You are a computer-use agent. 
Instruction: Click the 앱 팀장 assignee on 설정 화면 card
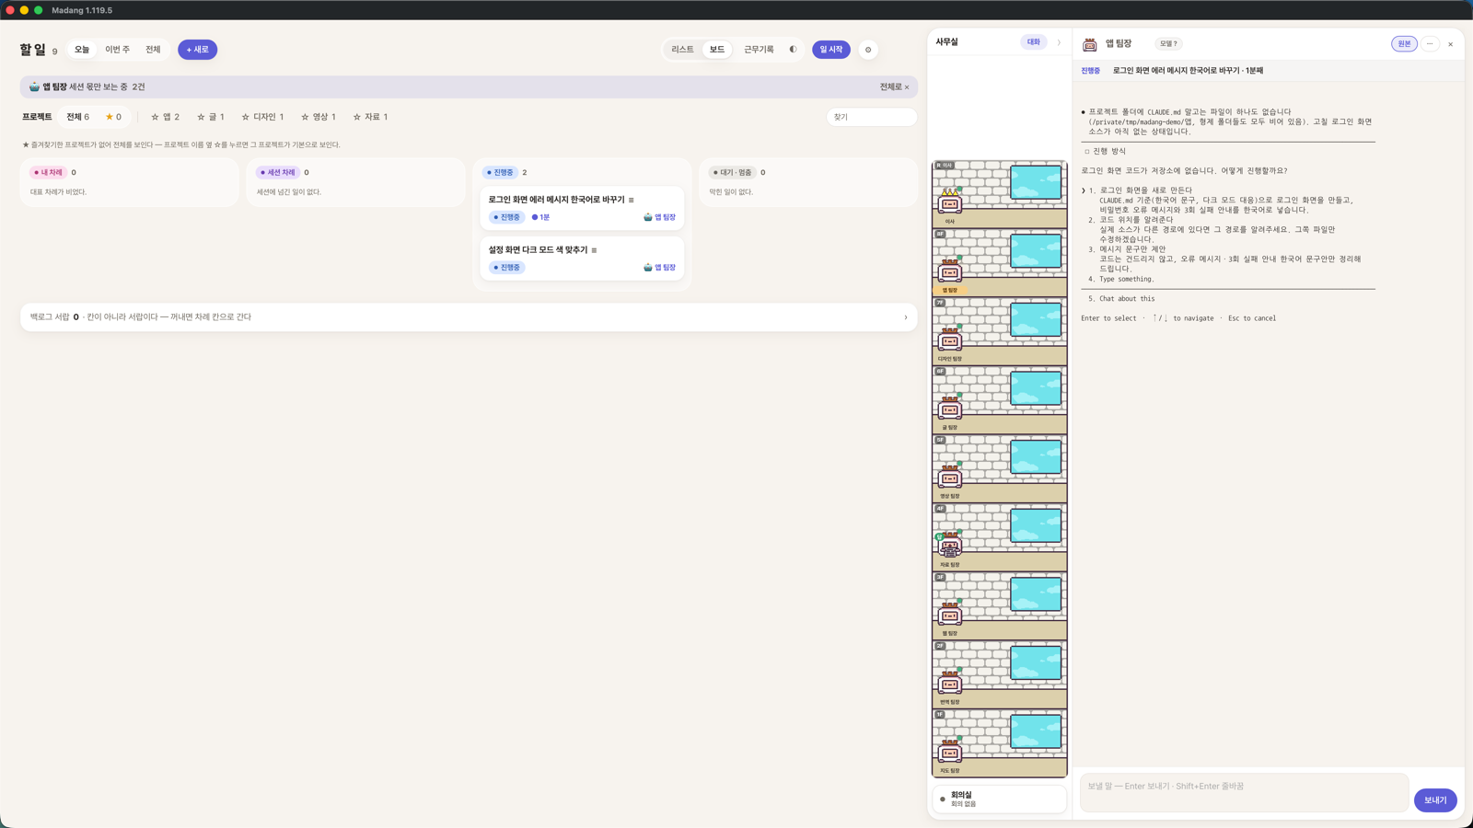[x=659, y=268]
